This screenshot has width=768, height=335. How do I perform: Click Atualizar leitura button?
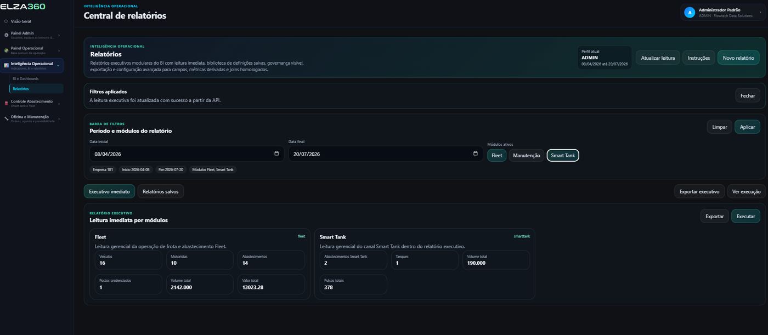pos(658,58)
